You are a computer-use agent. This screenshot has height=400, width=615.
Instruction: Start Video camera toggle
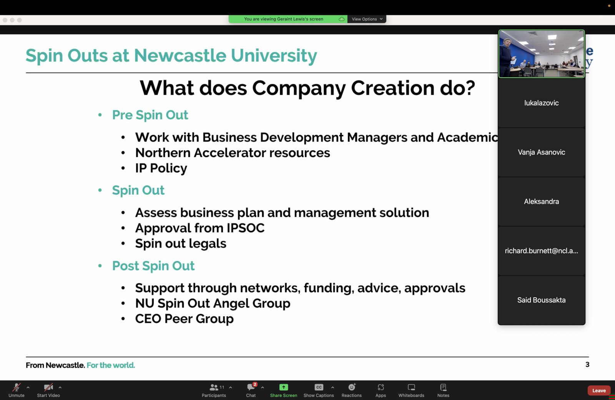[48, 390]
